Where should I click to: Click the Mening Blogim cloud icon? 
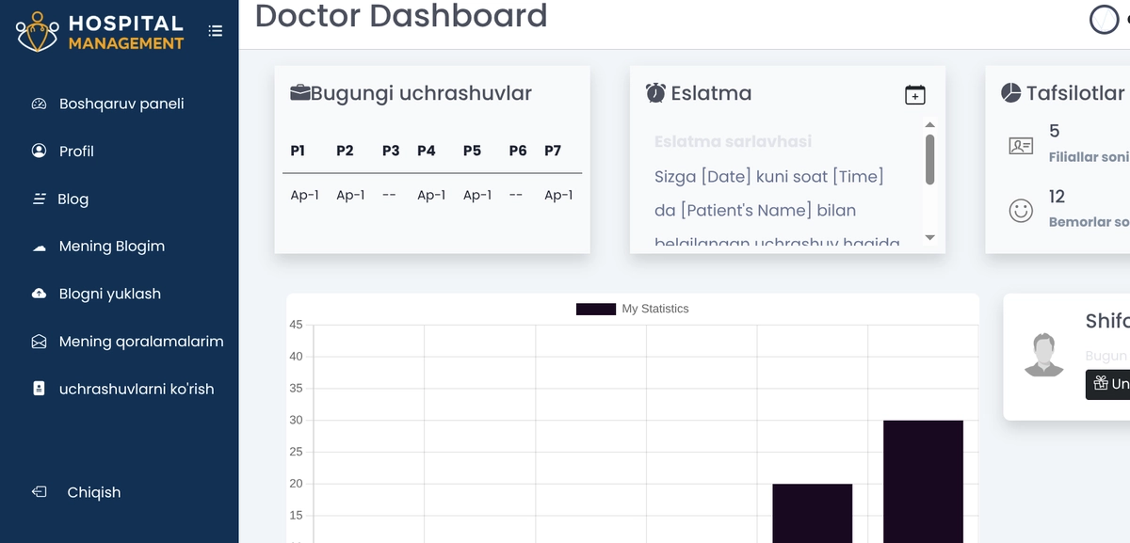click(40, 247)
